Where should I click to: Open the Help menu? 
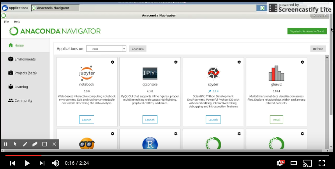tap(17, 21)
